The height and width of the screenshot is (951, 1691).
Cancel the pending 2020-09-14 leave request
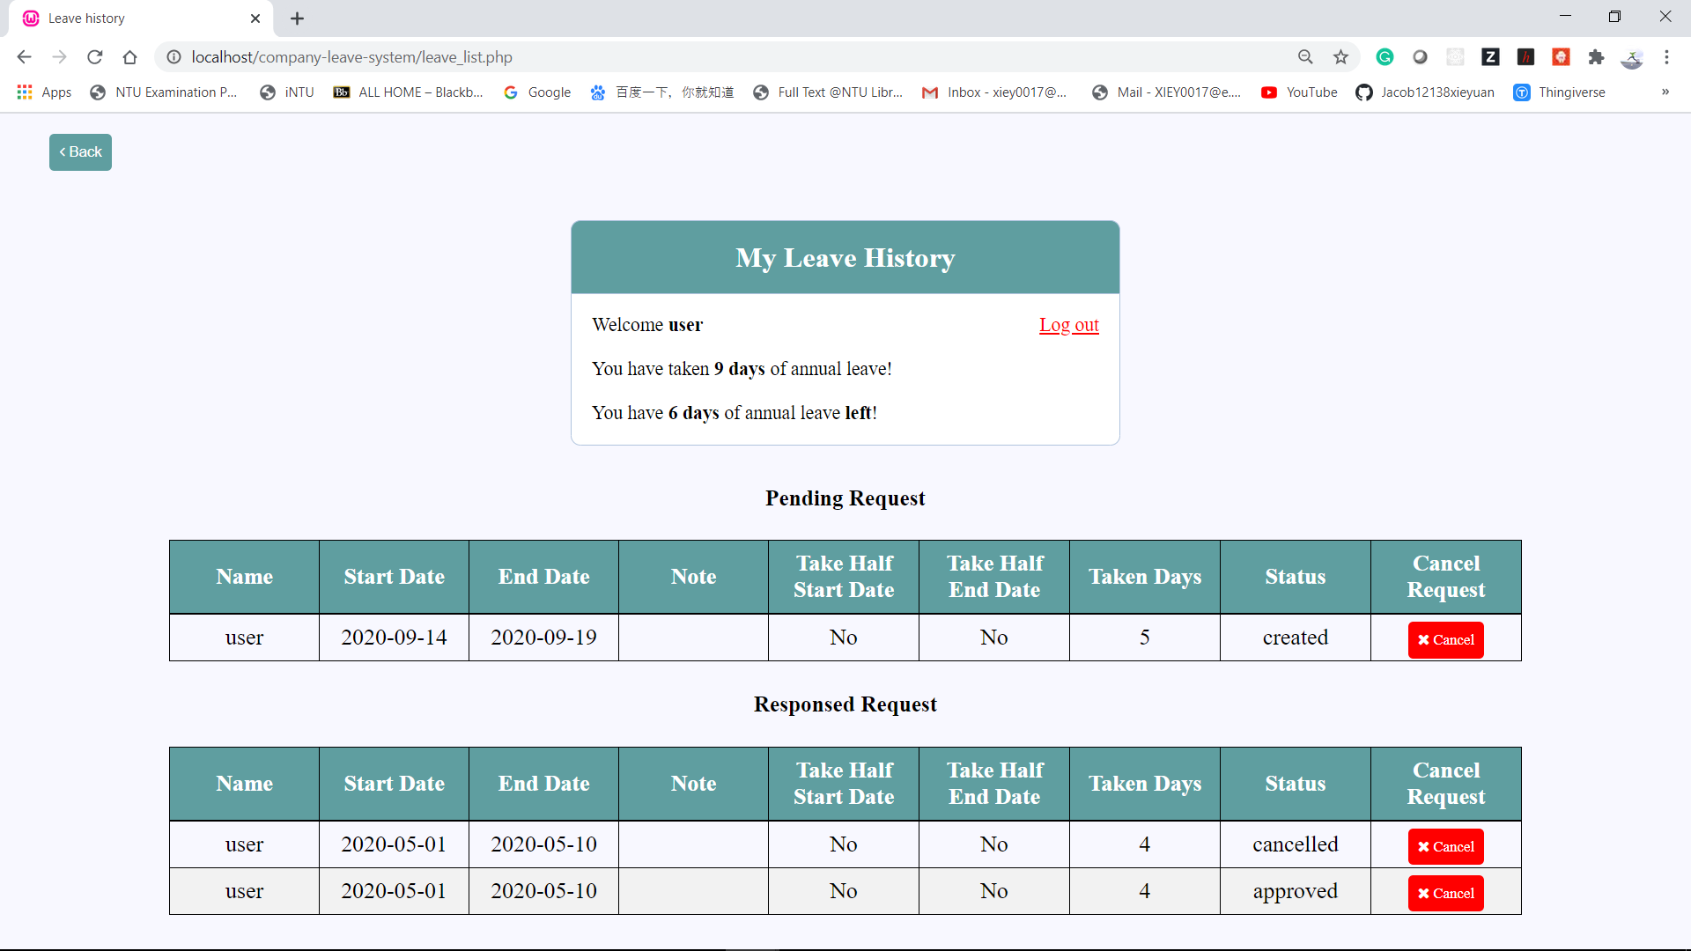[1445, 640]
